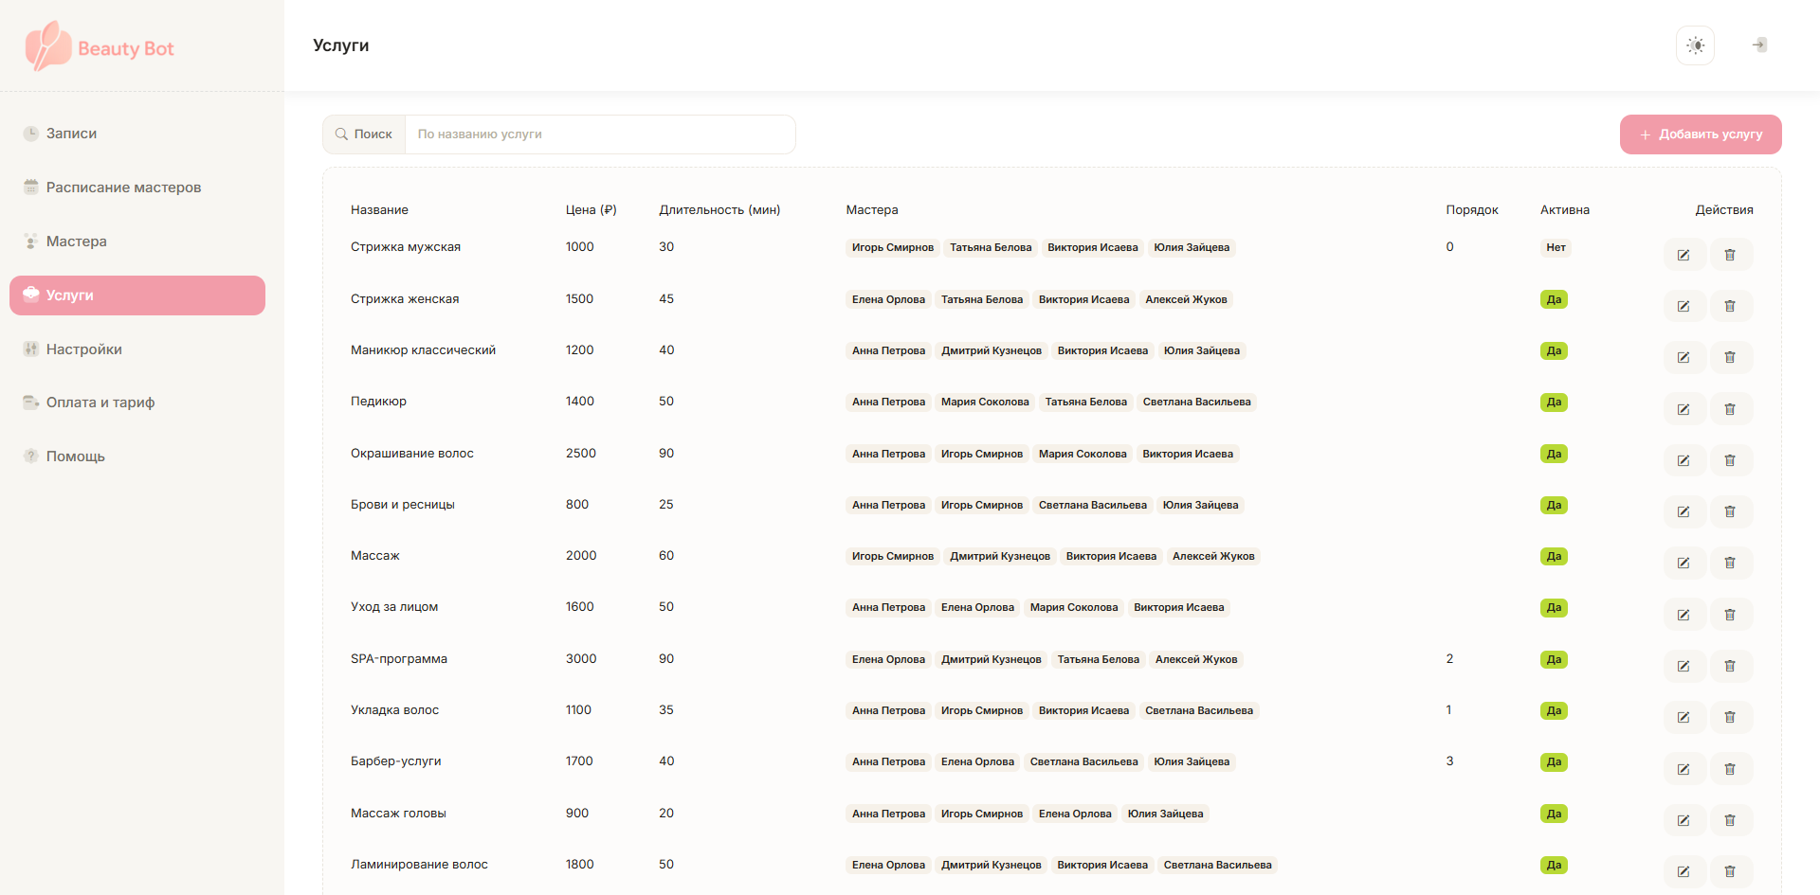Viewport: 1820px width, 895px height.
Task: Open the Записи menu section
Action: tap(71, 134)
